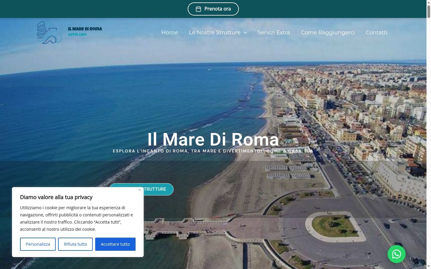Viewport: 431px width, 269px height.
Task: Accept cookies with Accettare tutto
Action: pyautogui.click(x=115, y=244)
